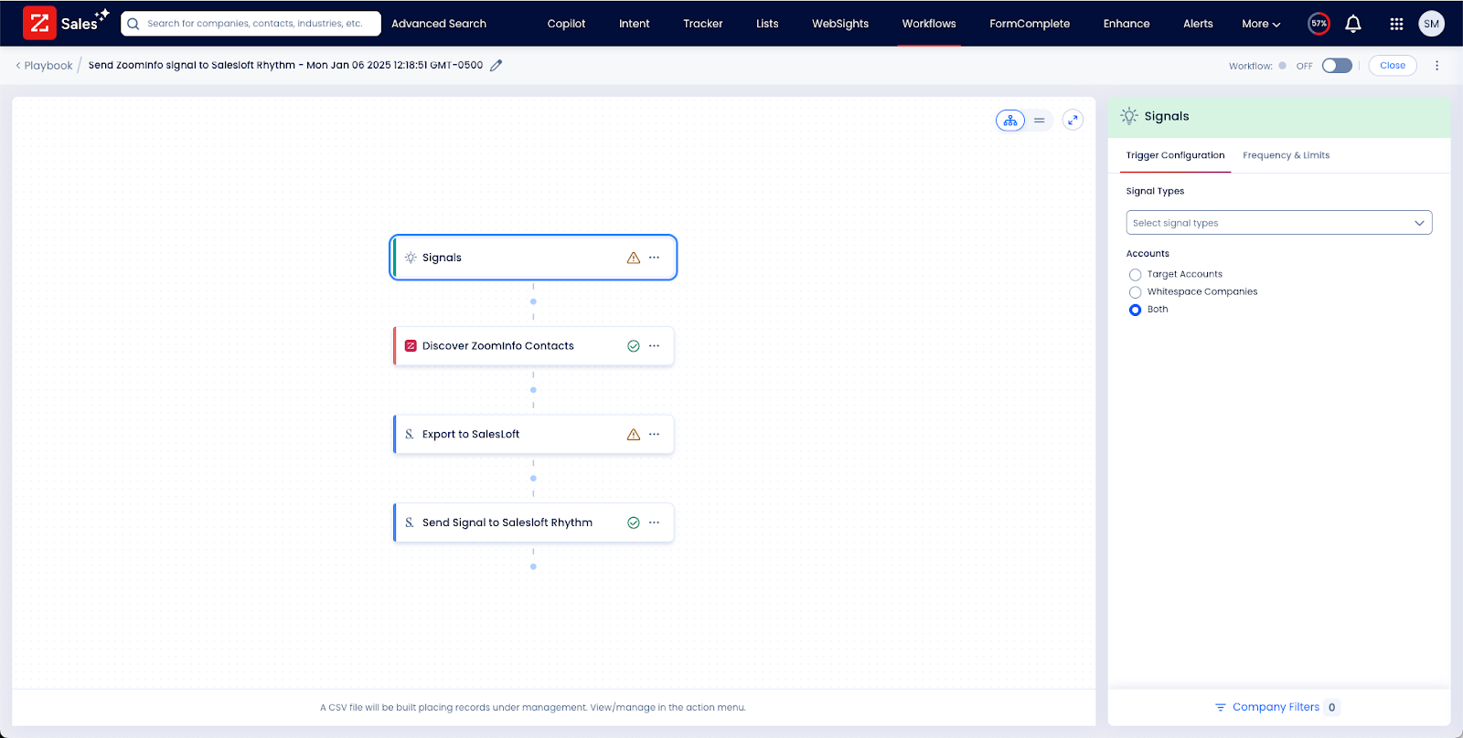
Task: Click the ZoomInfo icon on Discover node
Action: (x=411, y=346)
